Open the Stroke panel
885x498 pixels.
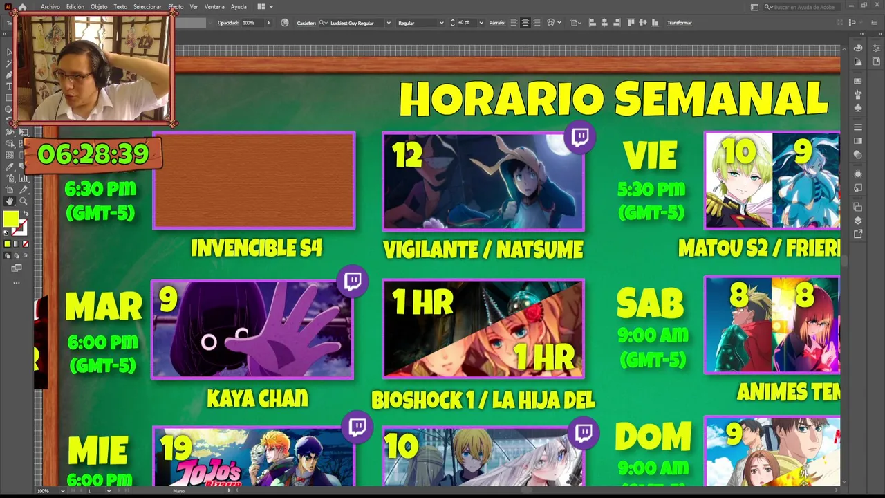[x=858, y=128]
